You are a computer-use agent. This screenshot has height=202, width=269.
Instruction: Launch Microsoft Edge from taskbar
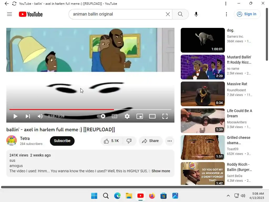click(x=117, y=196)
